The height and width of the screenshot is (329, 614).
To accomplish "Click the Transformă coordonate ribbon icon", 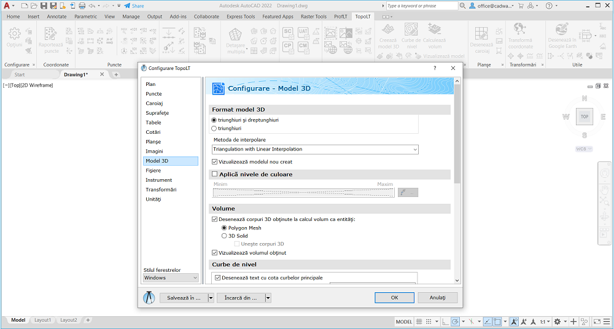I will tap(519, 30).
